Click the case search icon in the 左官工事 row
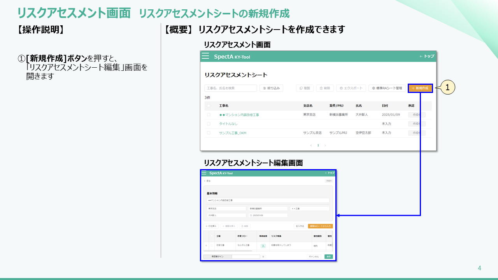Viewport: 498px width, 280px height. point(263,246)
